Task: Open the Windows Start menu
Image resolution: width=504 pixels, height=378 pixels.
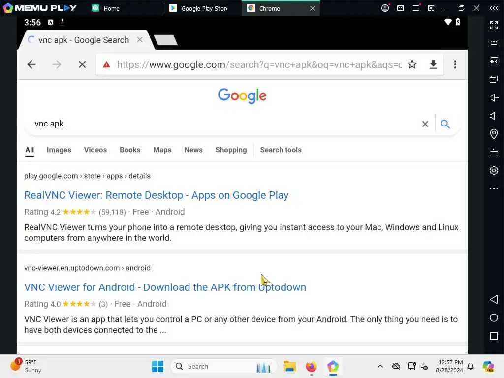Action: pos(158,366)
